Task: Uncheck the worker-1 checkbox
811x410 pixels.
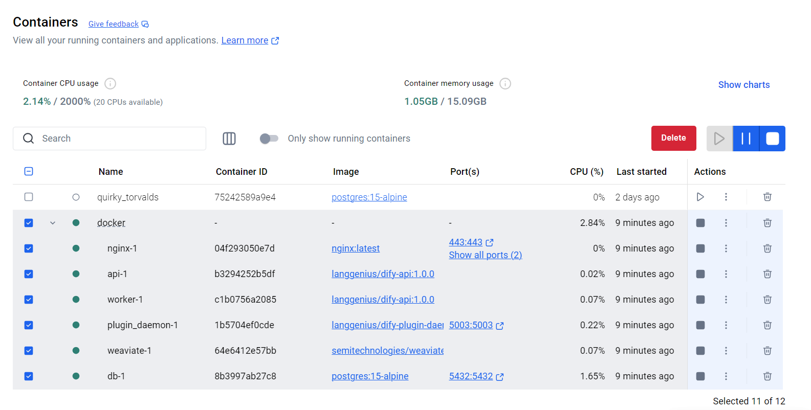Action: [x=29, y=300]
